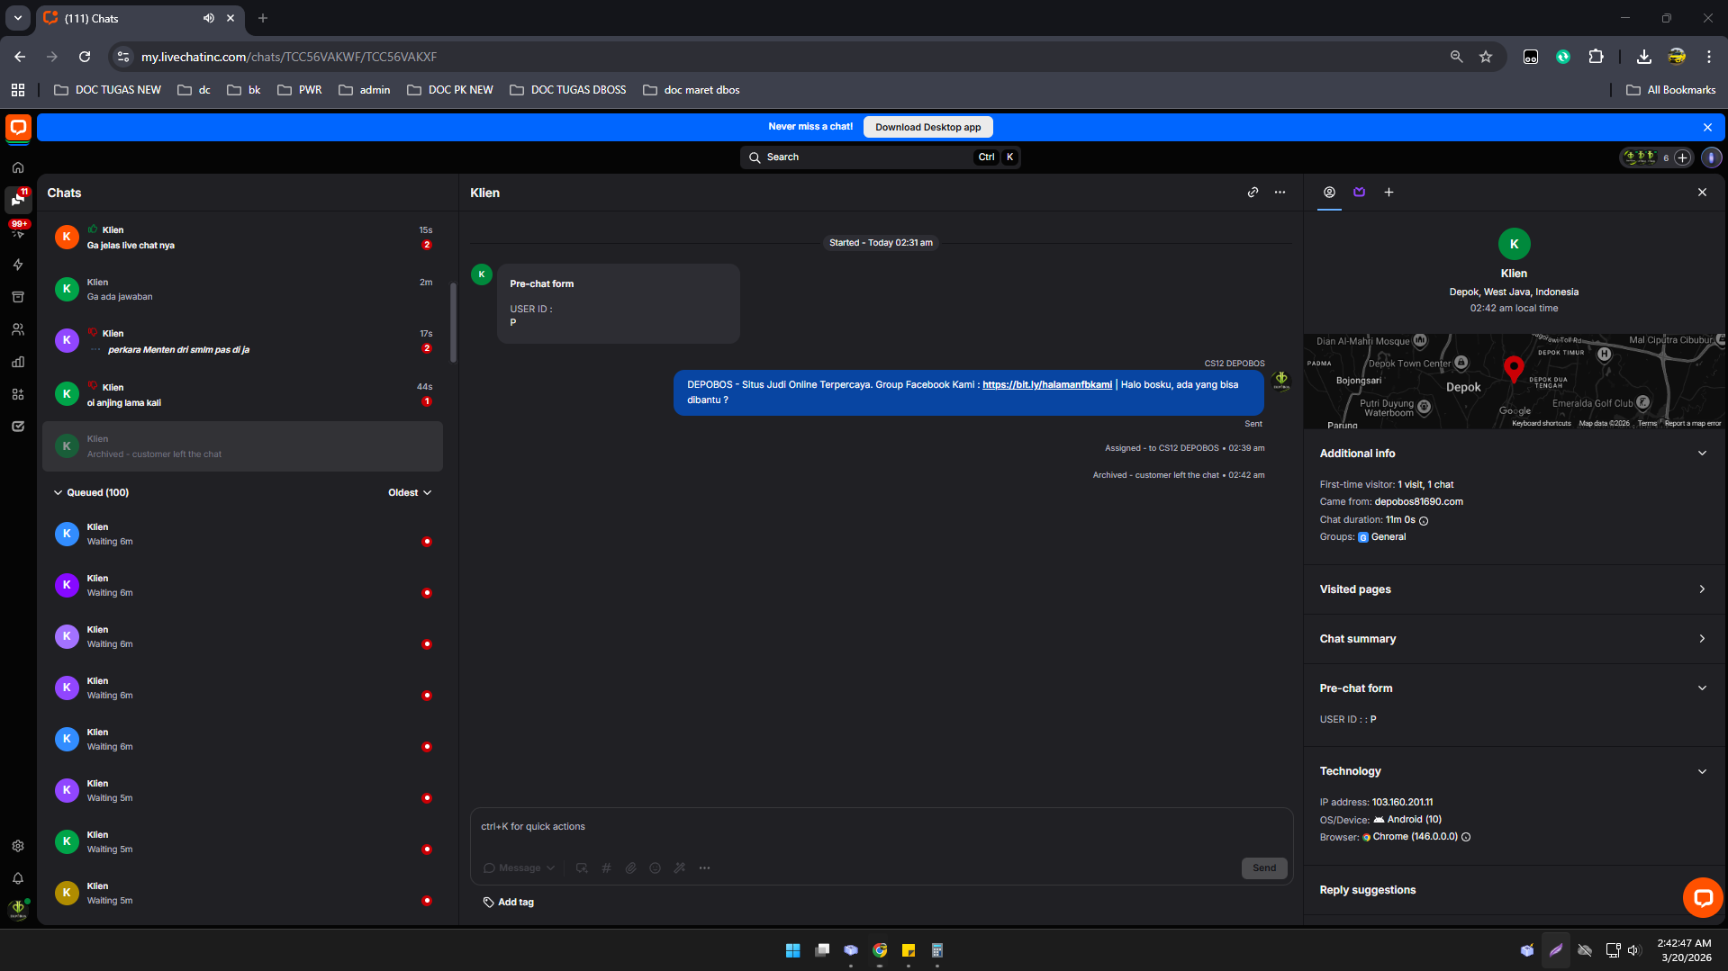Select archived chat 'customer left the chat'
Image resolution: width=1728 pixels, height=971 pixels.
243,446
